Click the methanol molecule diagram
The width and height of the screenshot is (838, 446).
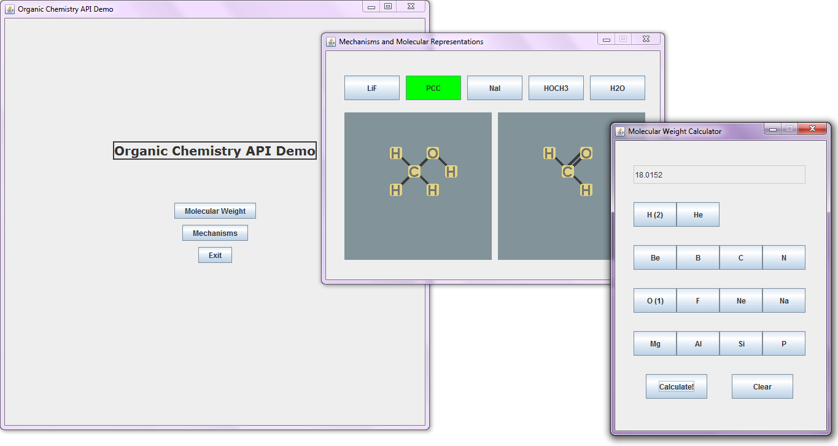point(418,186)
